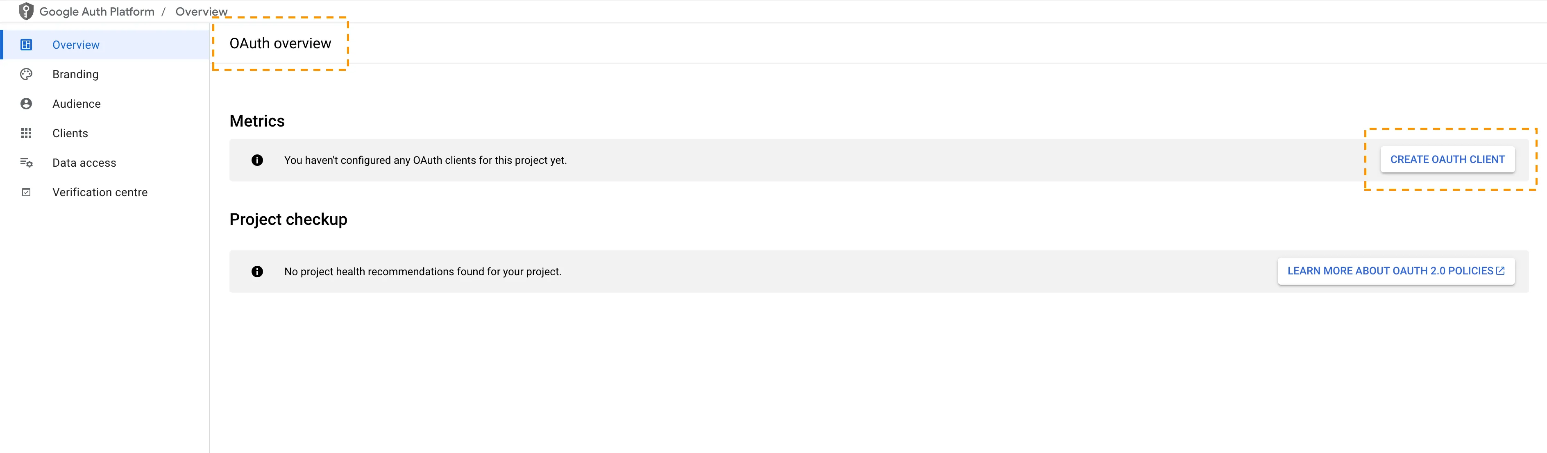This screenshot has height=453, width=1547.
Task: Click the external link icon on the policies button
Action: point(1500,270)
